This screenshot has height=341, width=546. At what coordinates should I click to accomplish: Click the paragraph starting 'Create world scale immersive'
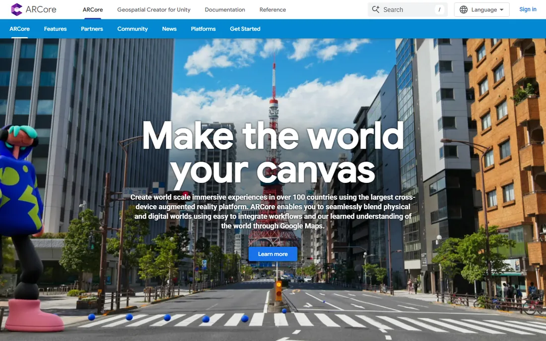(x=273, y=211)
